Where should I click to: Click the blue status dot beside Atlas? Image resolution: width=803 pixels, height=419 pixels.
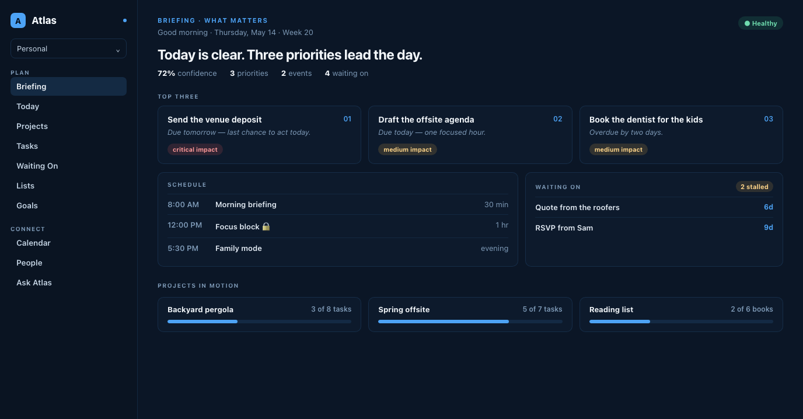click(x=125, y=20)
